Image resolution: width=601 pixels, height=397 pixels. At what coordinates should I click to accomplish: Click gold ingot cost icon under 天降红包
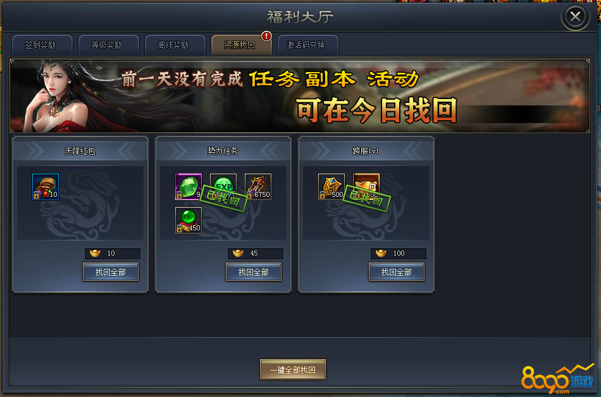pyautogui.click(x=95, y=253)
